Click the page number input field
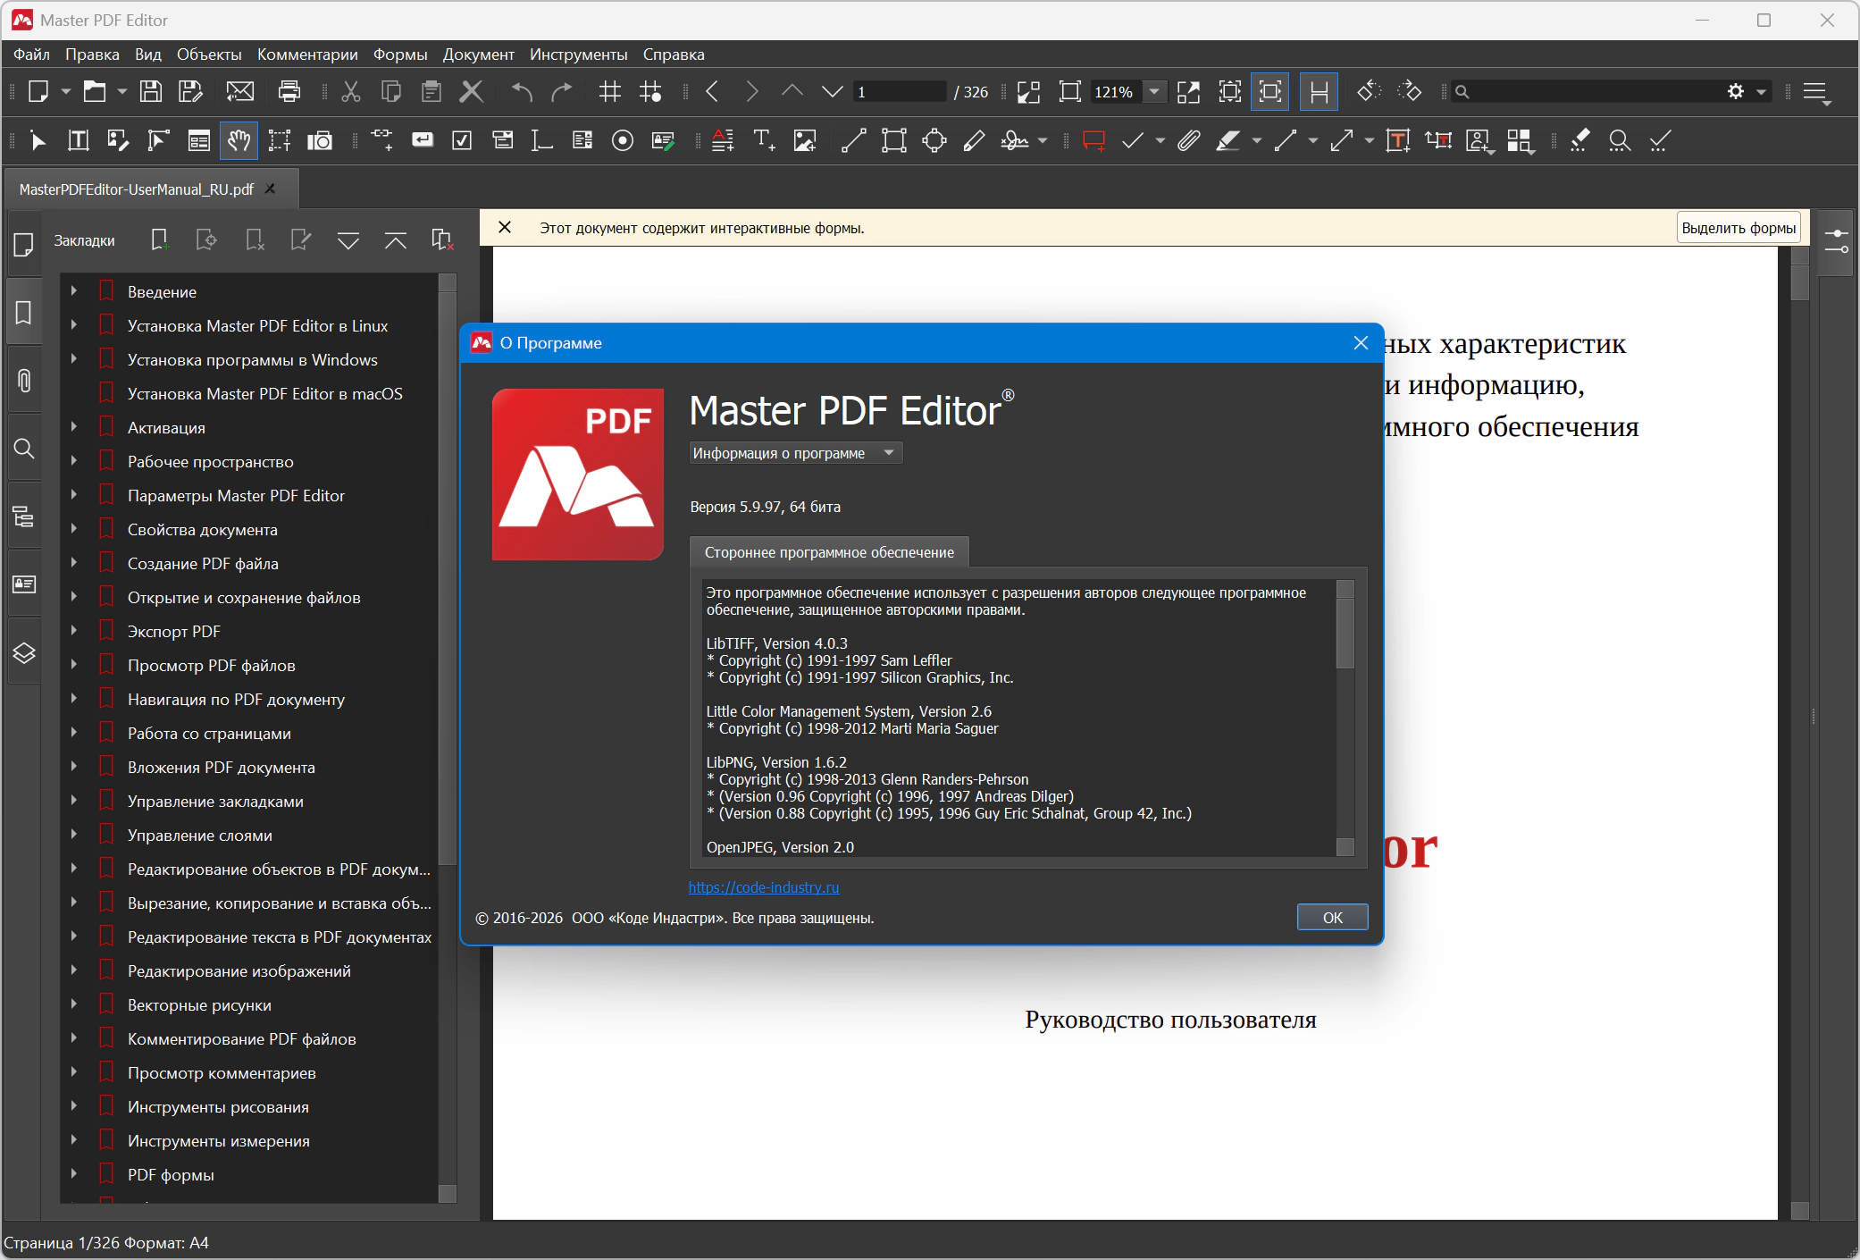The image size is (1860, 1260). [898, 91]
